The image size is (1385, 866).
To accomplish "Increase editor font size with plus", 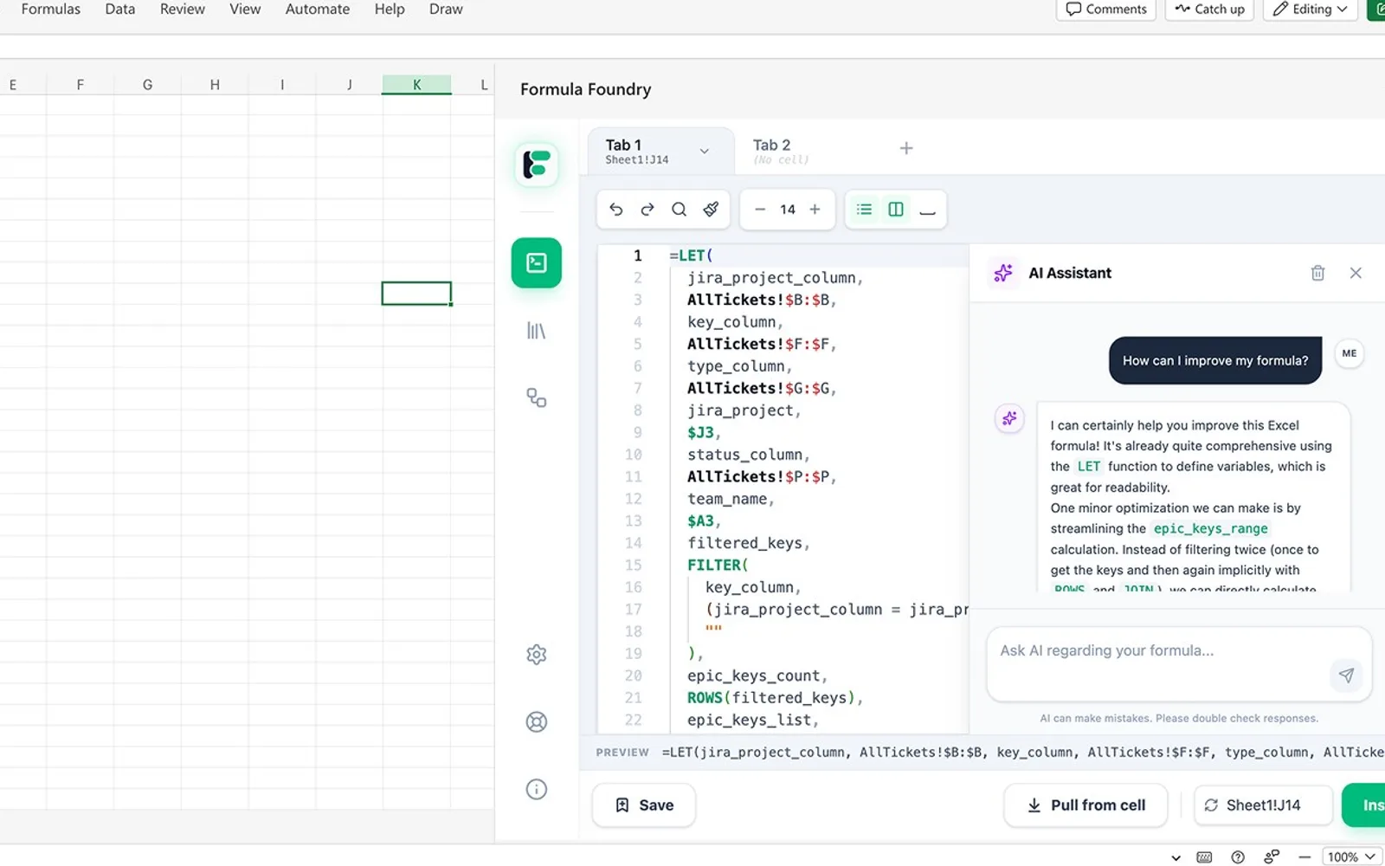I will [x=815, y=210].
